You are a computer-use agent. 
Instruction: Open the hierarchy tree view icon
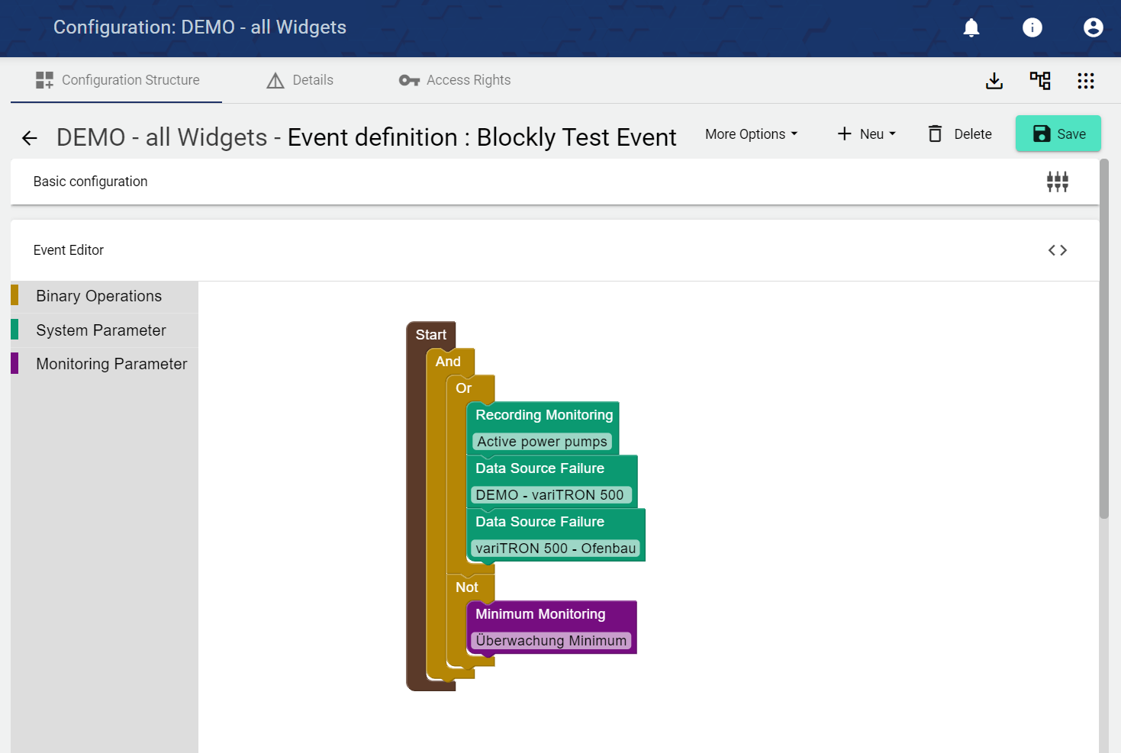1039,81
